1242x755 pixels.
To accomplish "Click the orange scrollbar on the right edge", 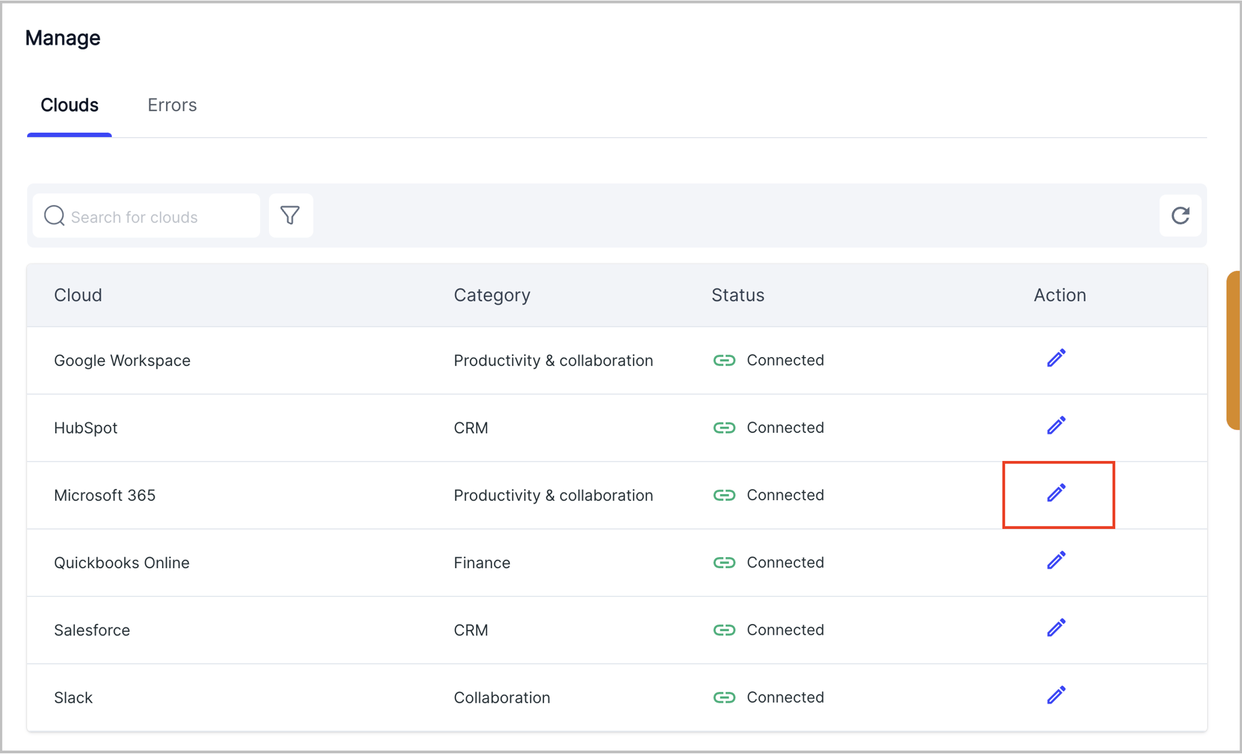I will [x=1235, y=349].
